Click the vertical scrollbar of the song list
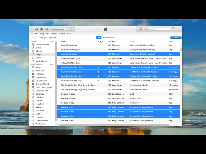Image resolution: width=206 pixels, height=154 pixels. point(181,50)
